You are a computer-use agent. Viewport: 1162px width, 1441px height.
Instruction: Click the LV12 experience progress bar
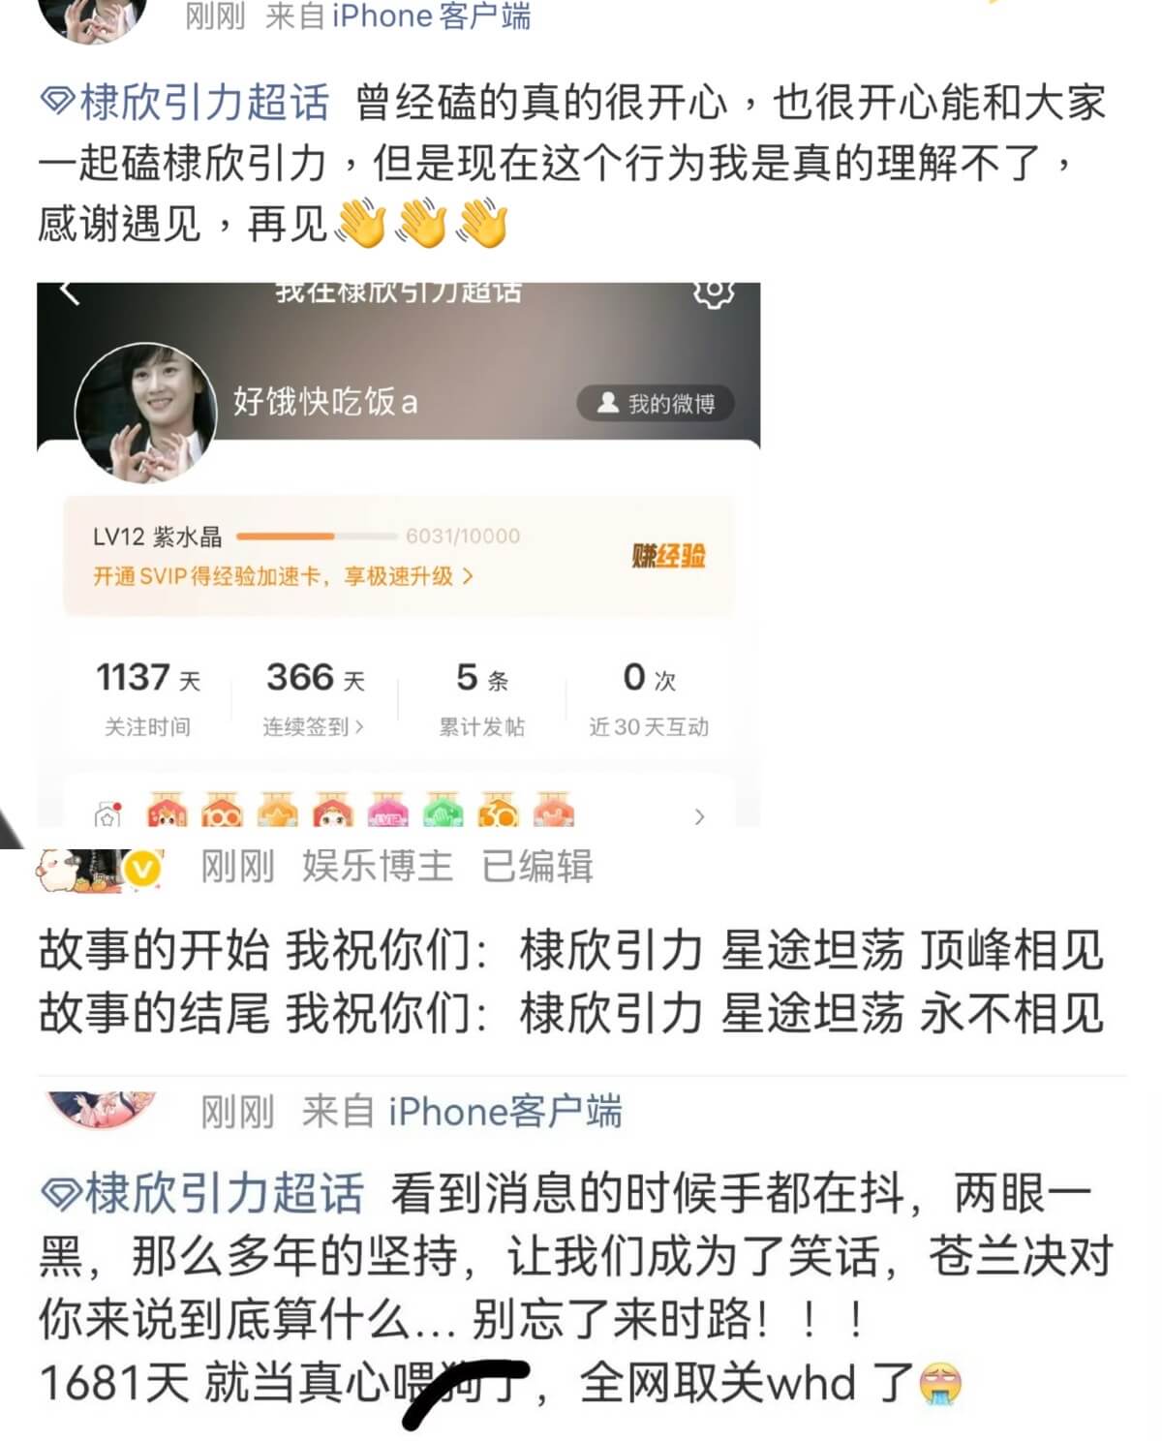click(x=318, y=536)
